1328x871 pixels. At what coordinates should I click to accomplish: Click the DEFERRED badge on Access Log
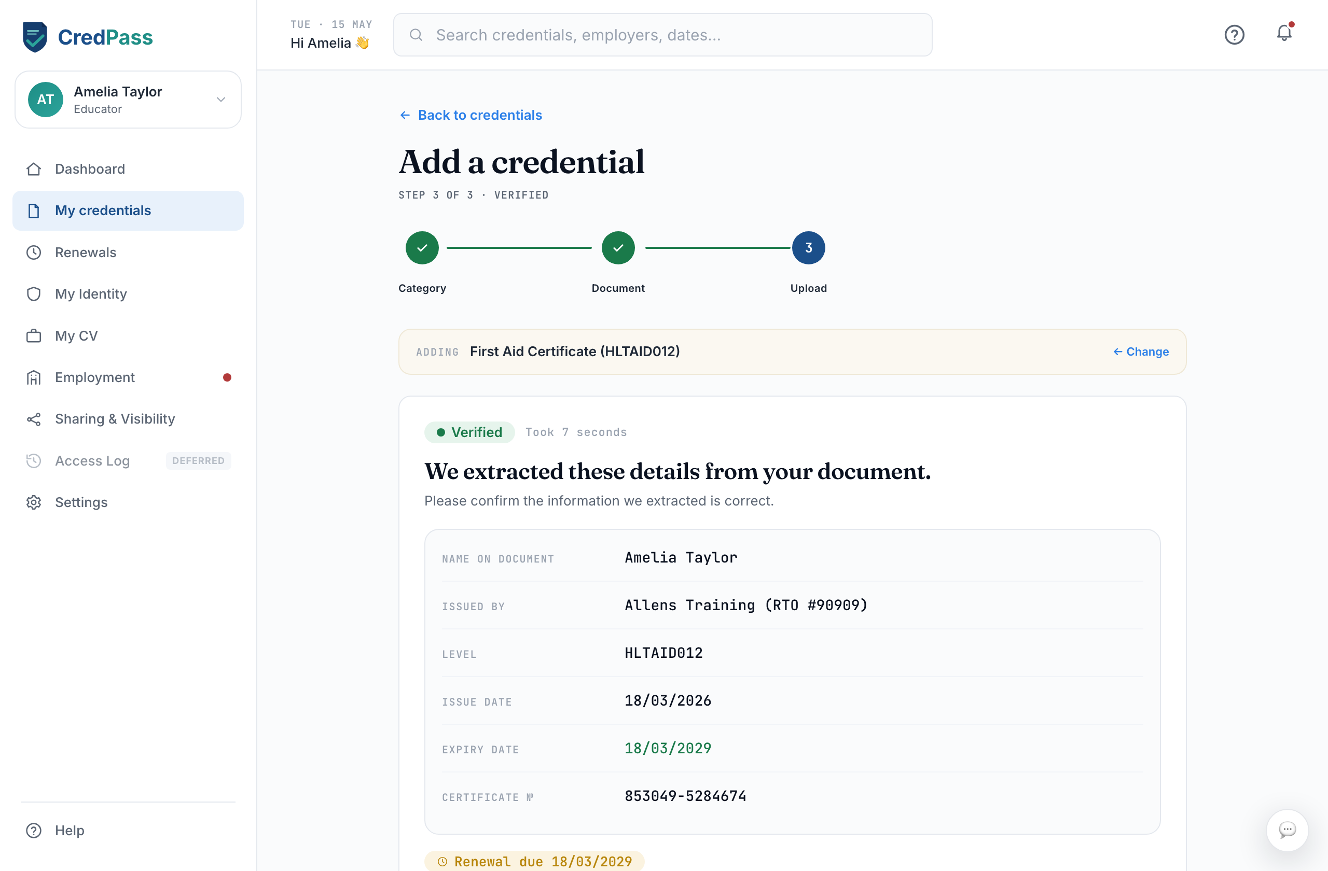coord(199,460)
